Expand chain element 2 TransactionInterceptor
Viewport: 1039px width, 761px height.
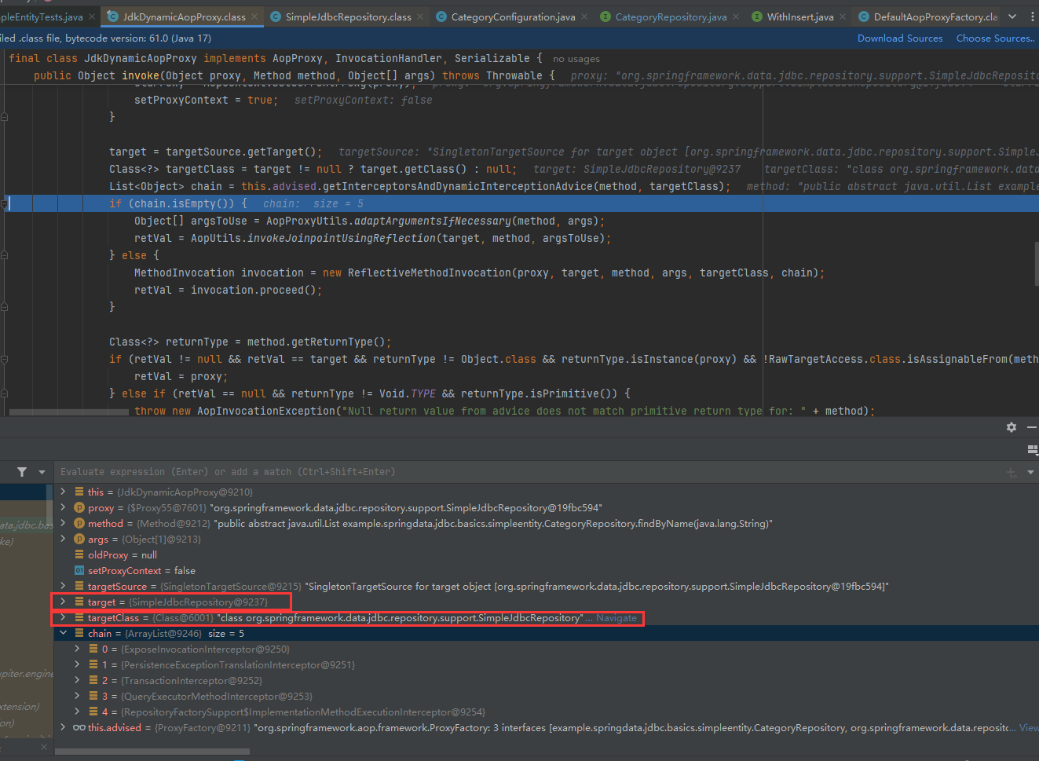click(77, 680)
